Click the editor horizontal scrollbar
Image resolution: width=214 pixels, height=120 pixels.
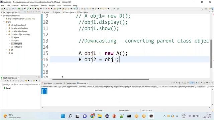click(x=101, y=79)
